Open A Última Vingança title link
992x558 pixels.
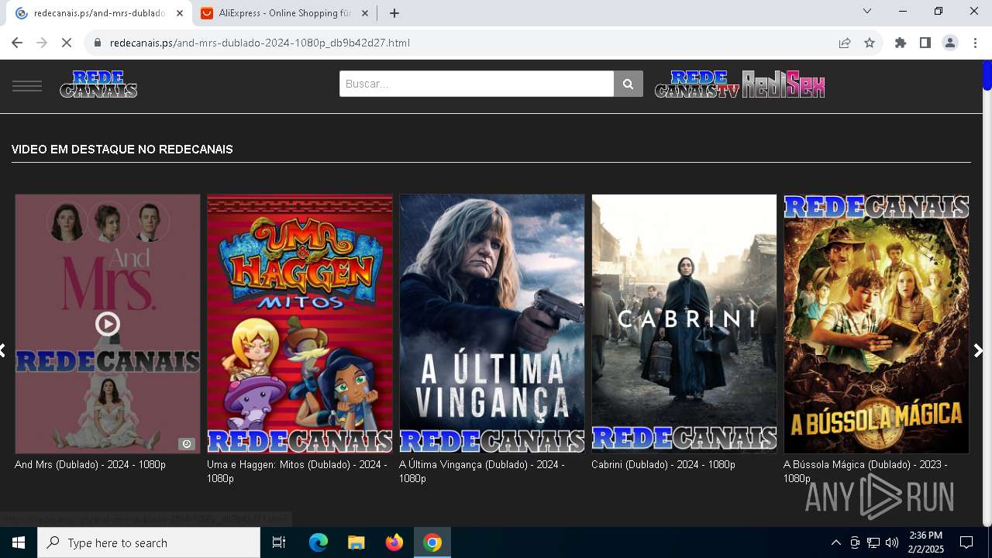pos(481,471)
